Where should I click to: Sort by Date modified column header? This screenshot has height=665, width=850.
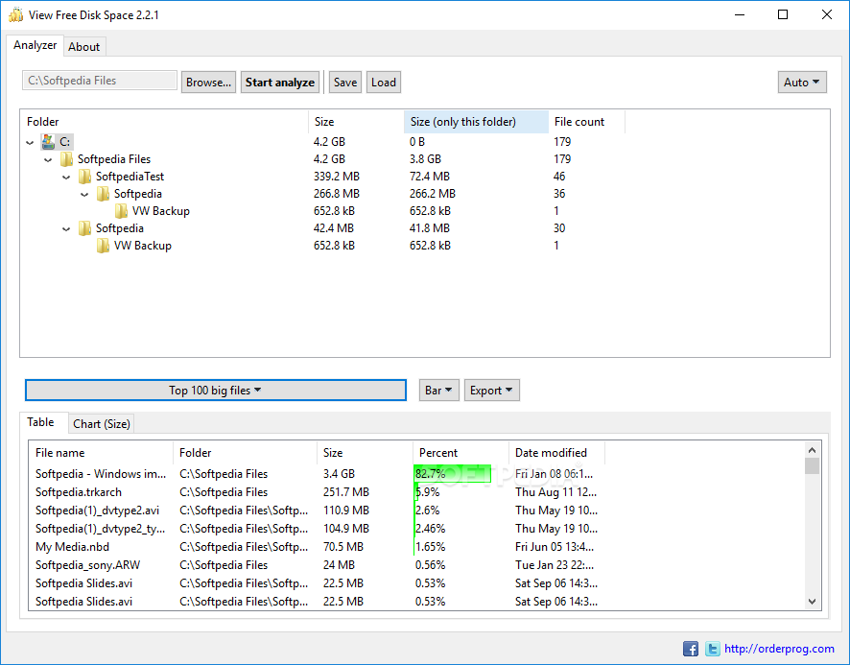click(556, 453)
